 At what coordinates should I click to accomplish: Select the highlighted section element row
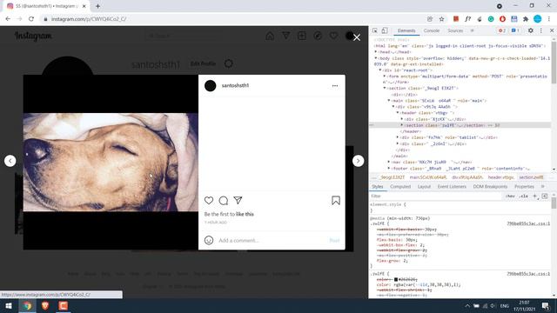tap(460, 125)
